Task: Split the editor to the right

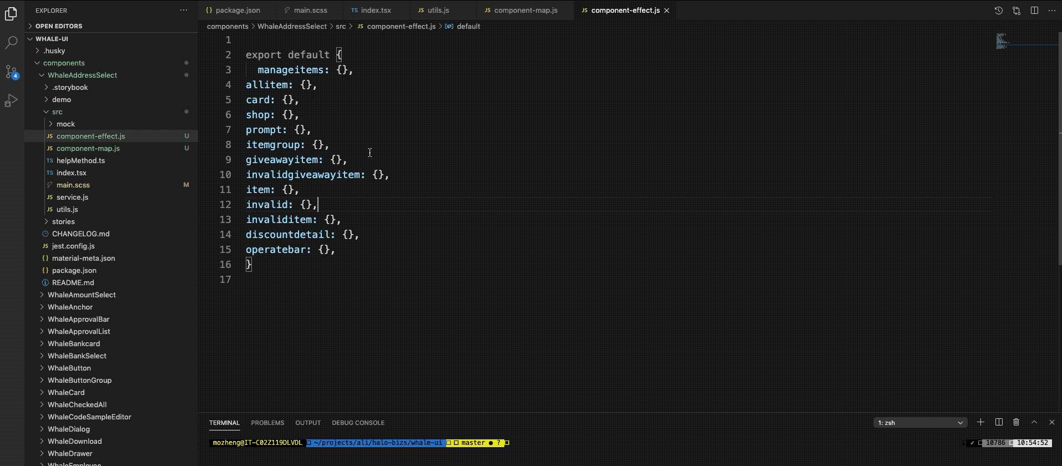Action: click(x=1034, y=11)
